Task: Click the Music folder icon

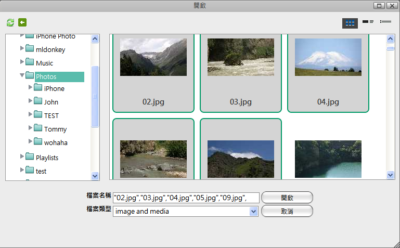Action: click(x=30, y=63)
